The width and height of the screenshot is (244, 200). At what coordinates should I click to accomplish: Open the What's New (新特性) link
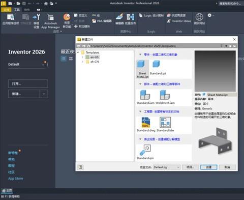pyautogui.click(x=13, y=153)
